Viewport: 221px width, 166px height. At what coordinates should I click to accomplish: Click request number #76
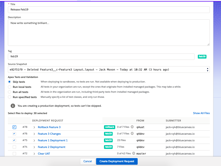tap(25, 134)
